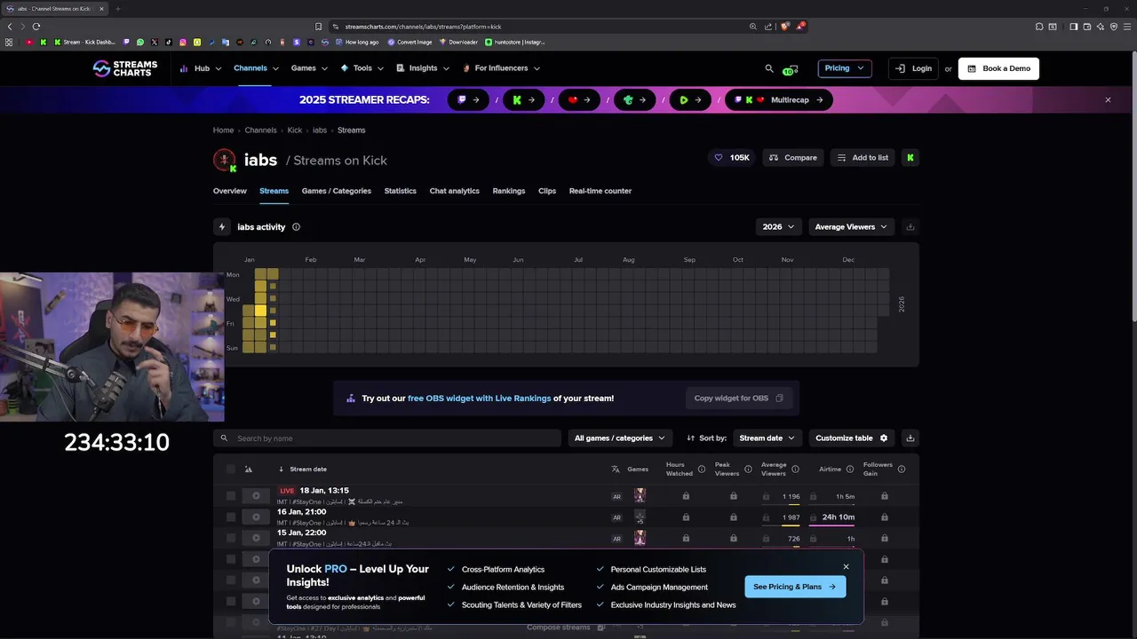Go to the Rankings tab
Viewport: 1137px width, 639px height.
[509, 191]
